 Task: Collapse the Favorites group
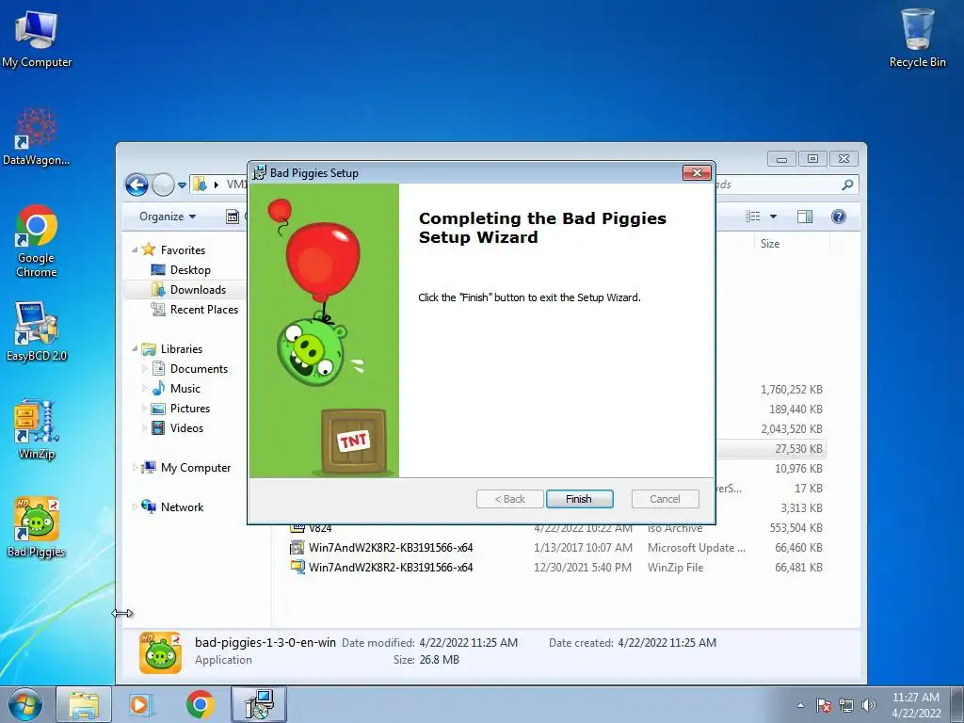(135, 250)
